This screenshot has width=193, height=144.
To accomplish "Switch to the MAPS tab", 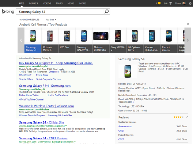I will [x=59, y=3].
